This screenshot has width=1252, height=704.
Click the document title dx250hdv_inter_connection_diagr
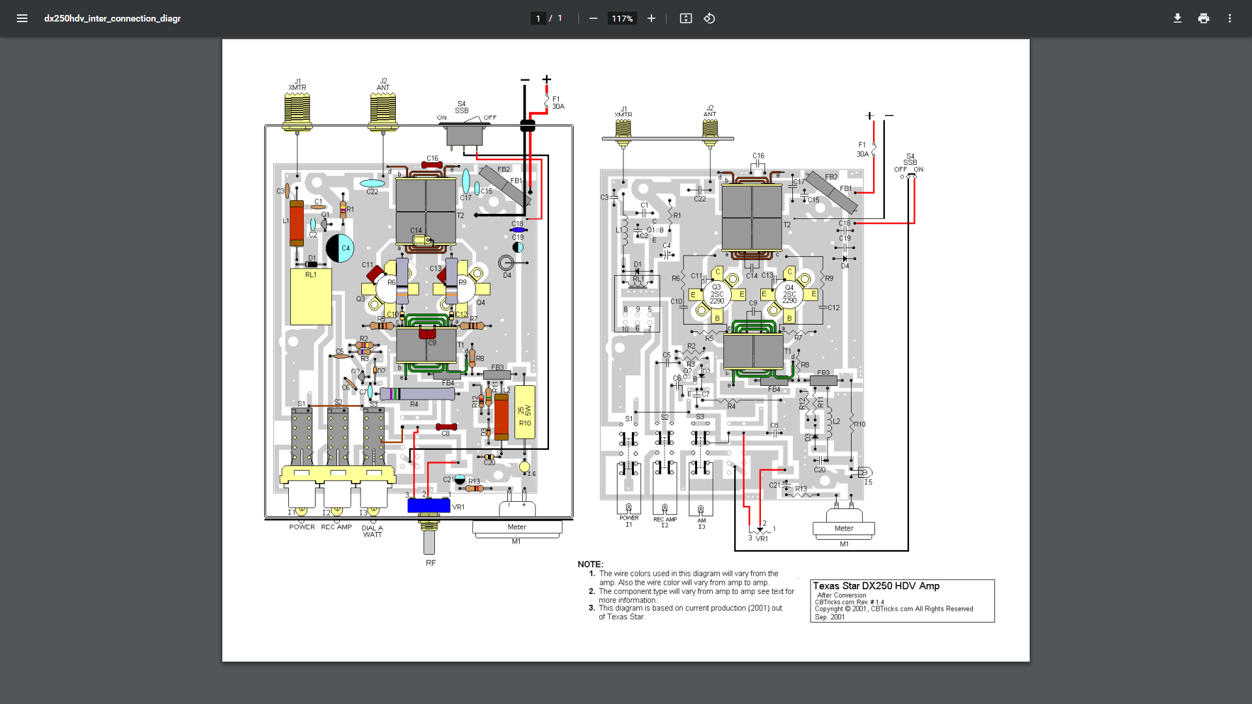pyautogui.click(x=112, y=18)
